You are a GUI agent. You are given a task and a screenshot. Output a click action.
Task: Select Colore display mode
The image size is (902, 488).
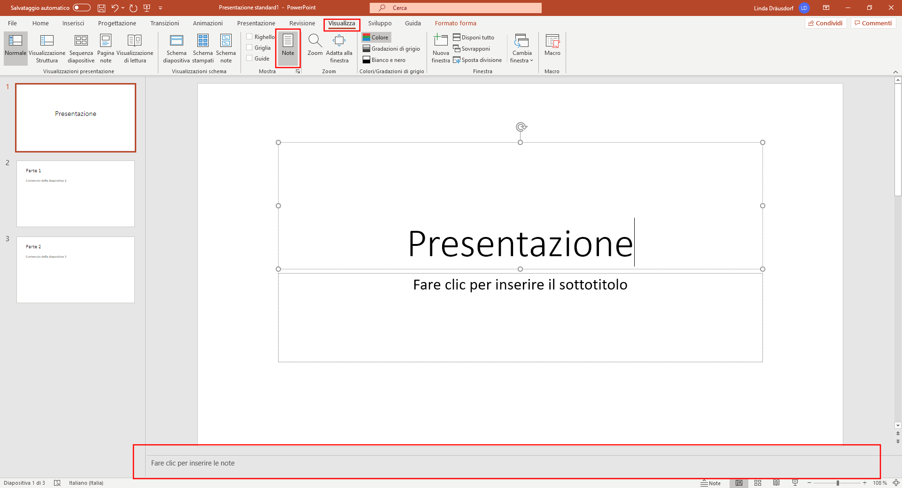(x=376, y=38)
